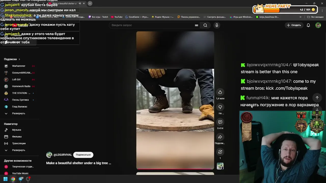Open the notifications bell

click(x=308, y=25)
